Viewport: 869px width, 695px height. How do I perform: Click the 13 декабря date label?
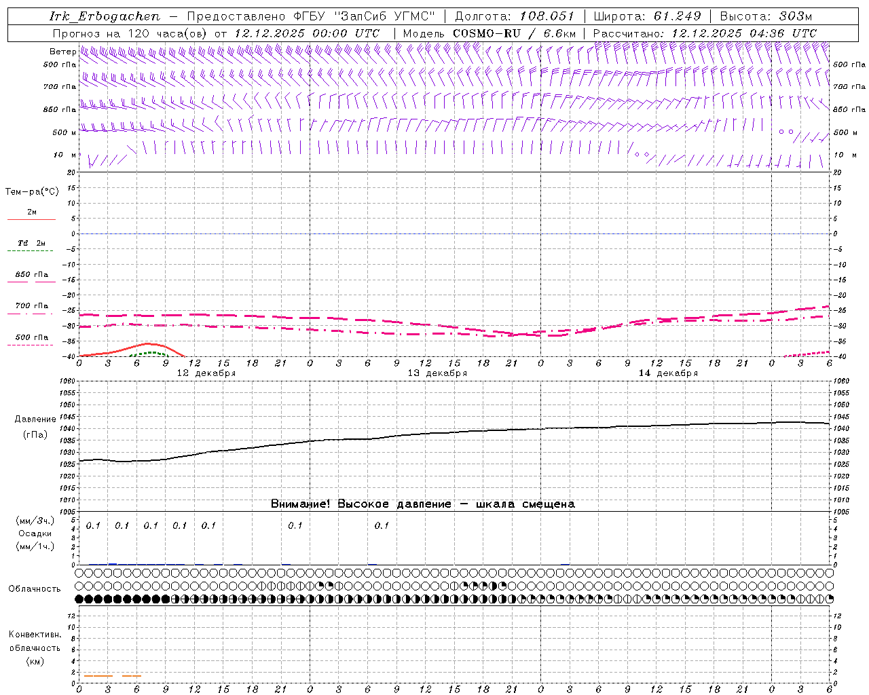(437, 373)
